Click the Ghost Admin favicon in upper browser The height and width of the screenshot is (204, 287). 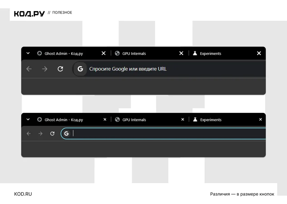(40, 53)
